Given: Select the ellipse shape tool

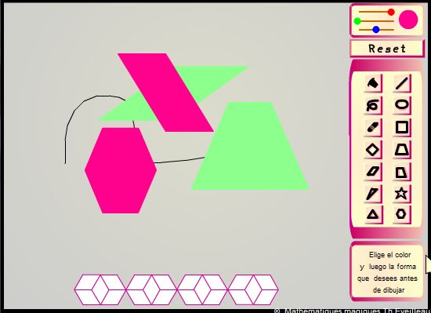Looking at the screenshot, I should [401, 105].
